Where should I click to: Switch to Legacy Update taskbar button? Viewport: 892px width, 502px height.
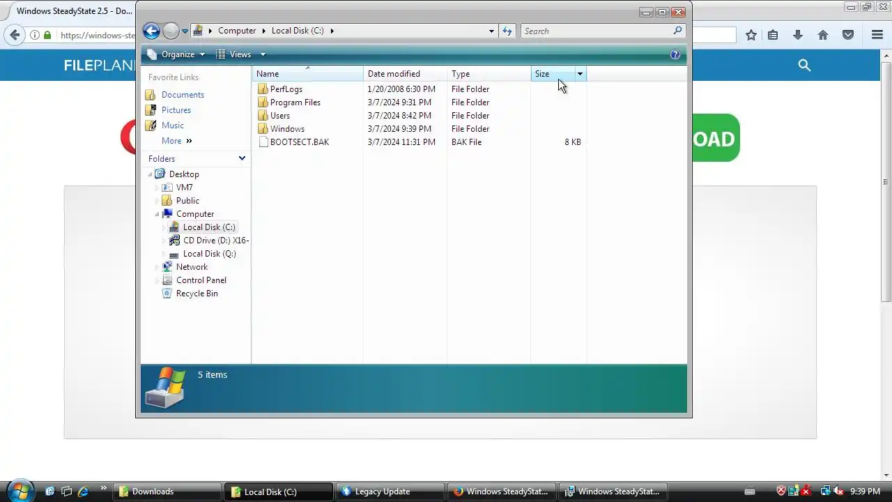click(x=390, y=492)
